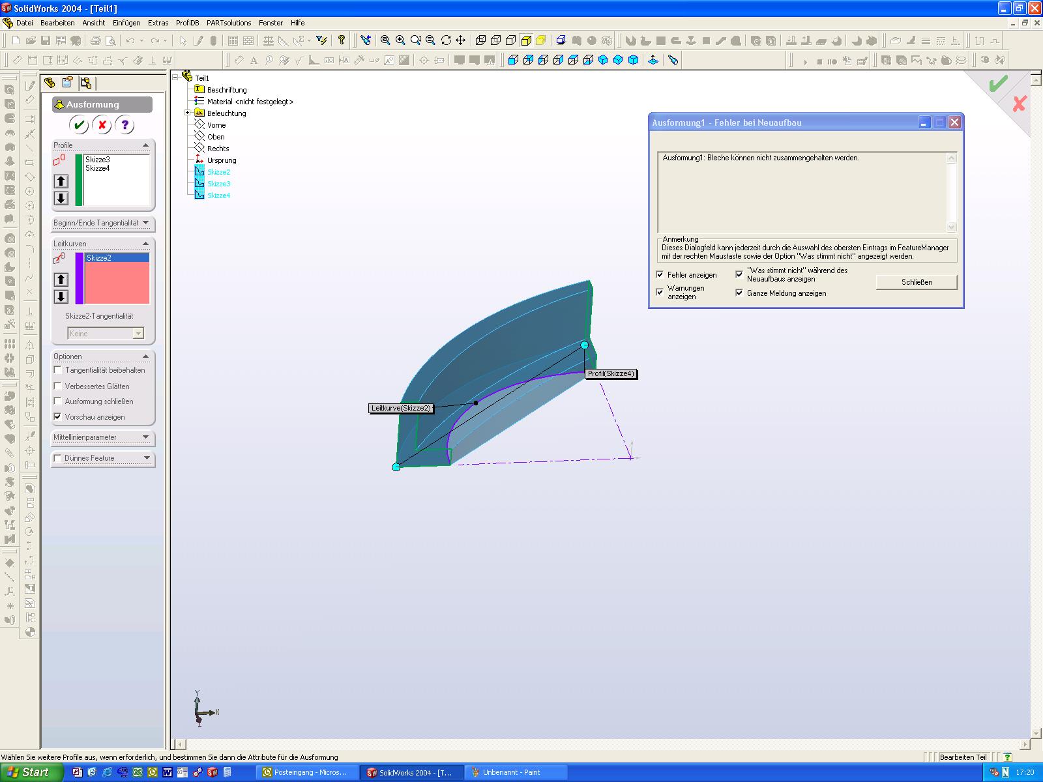Click the Rotate View icon
Image resolution: width=1043 pixels, height=782 pixels.
pyautogui.click(x=446, y=40)
